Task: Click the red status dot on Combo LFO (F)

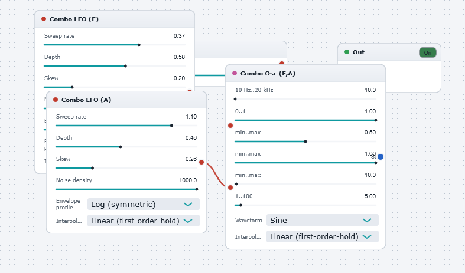Action: pos(44,19)
